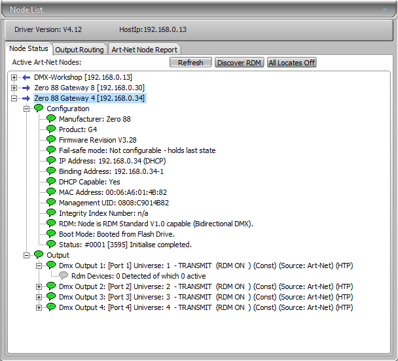Click the green bubble icon of Dmx Output 1
Viewport: 398px width, 361px height.
(x=51, y=265)
